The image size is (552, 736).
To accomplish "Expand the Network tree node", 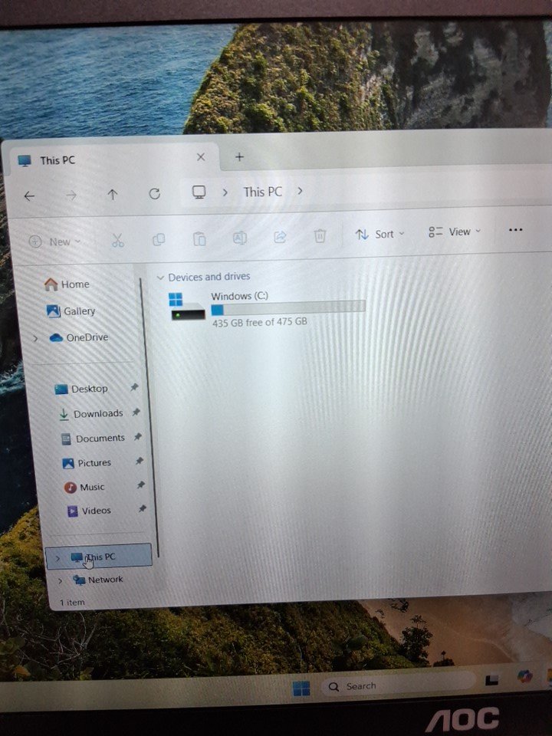I will (x=61, y=580).
